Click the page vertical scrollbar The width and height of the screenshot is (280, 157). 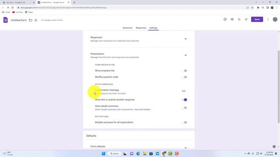coord(279,87)
